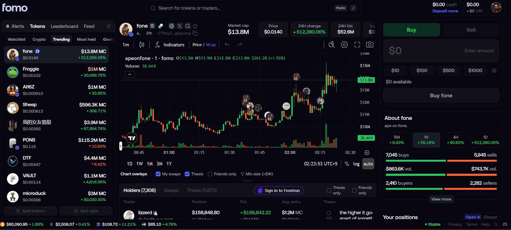Open chart settings hexagon icon
Screen dimensions: 511x230
(x=344, y=44)
